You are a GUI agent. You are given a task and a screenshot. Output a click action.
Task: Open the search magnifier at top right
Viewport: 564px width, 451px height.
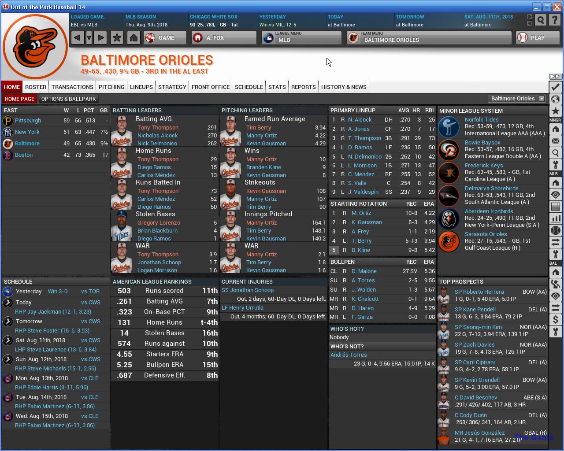point(541,20)
